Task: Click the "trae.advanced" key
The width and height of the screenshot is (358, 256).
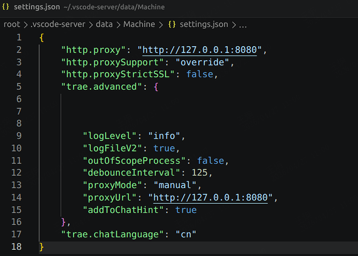Action: (102, 87)
